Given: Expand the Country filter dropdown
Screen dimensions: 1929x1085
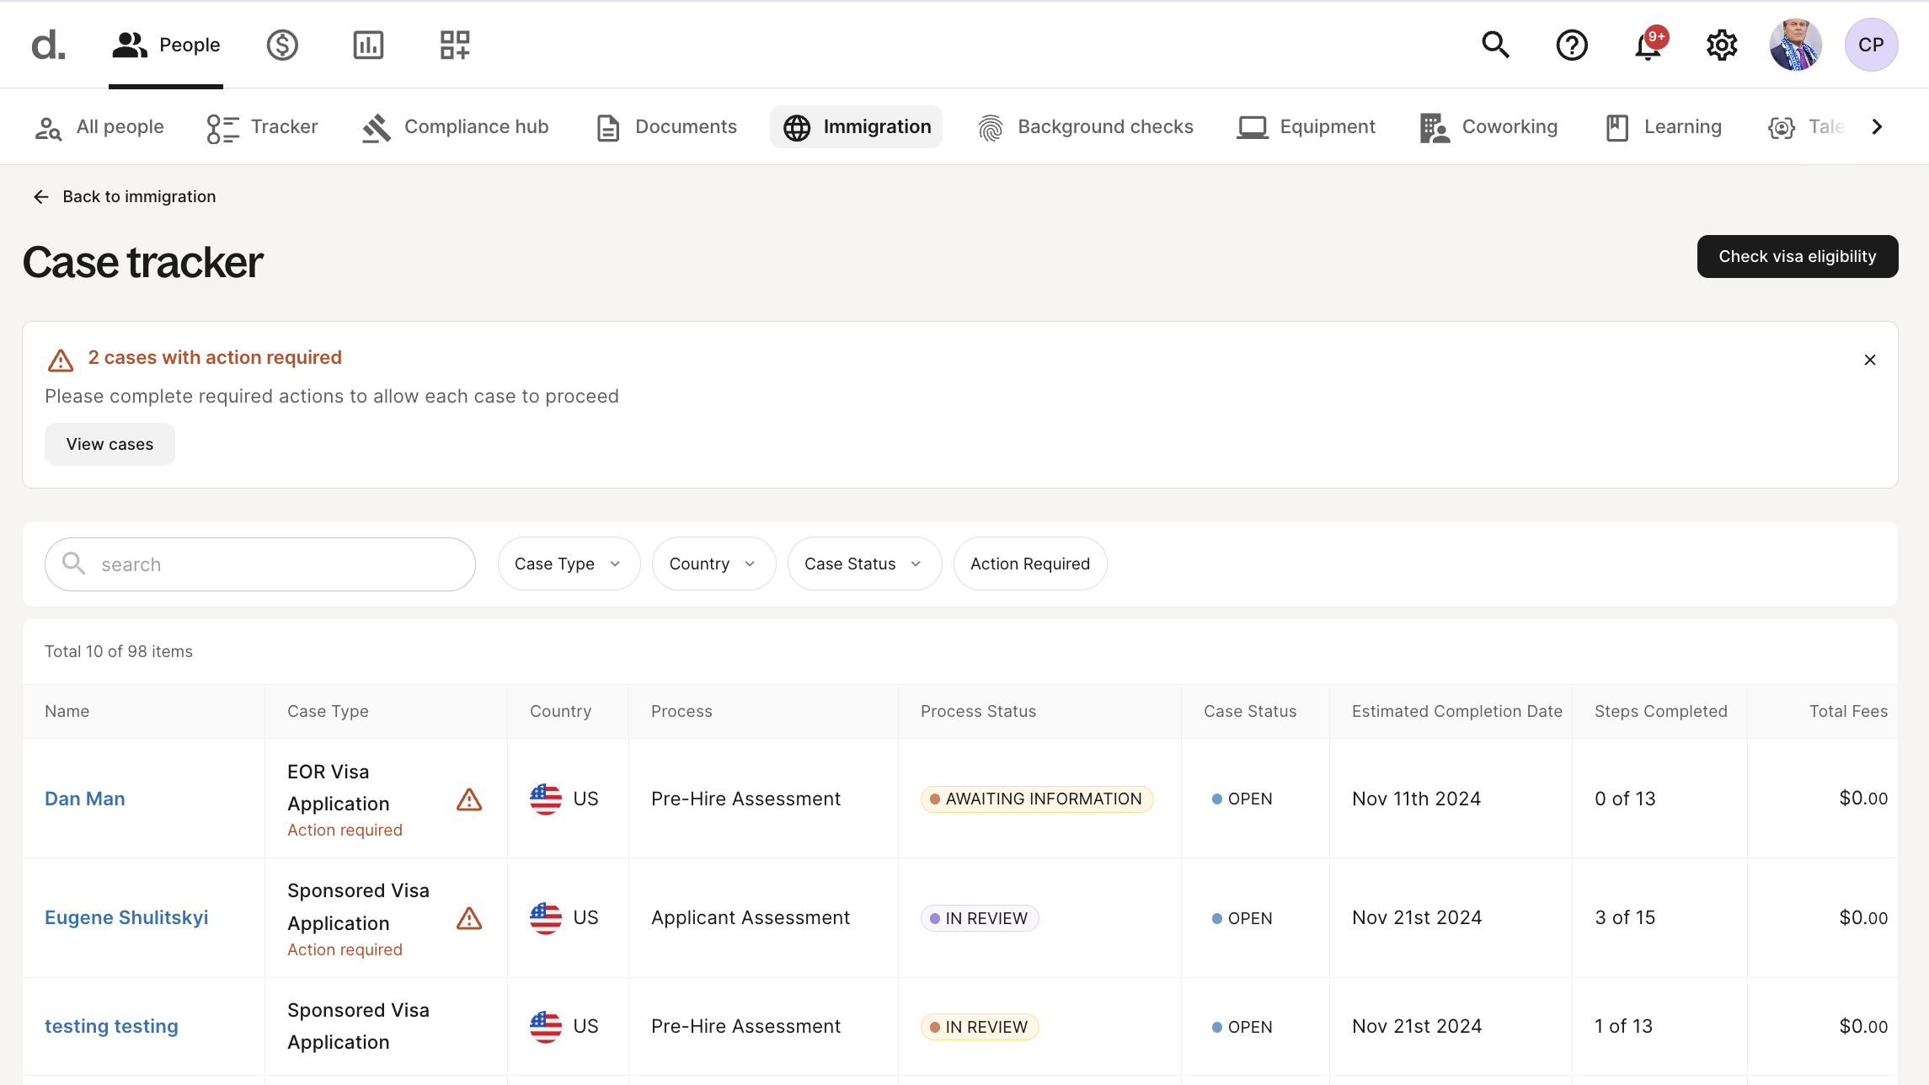Looking at the screenshot, I should pyautogui.click(x=713, y=564).
